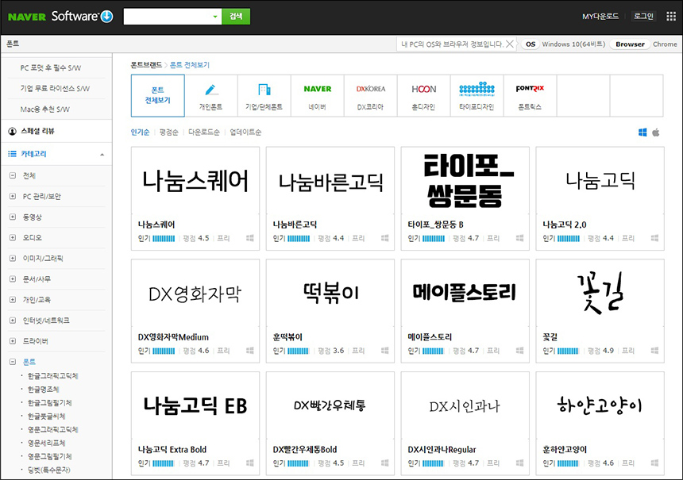This screenshot has height=480, width=683.
Task: Click popularity bar on 나눔스퀘어 card
Action: coord(164,239)
